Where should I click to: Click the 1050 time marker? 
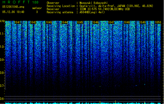pos(158,22)
